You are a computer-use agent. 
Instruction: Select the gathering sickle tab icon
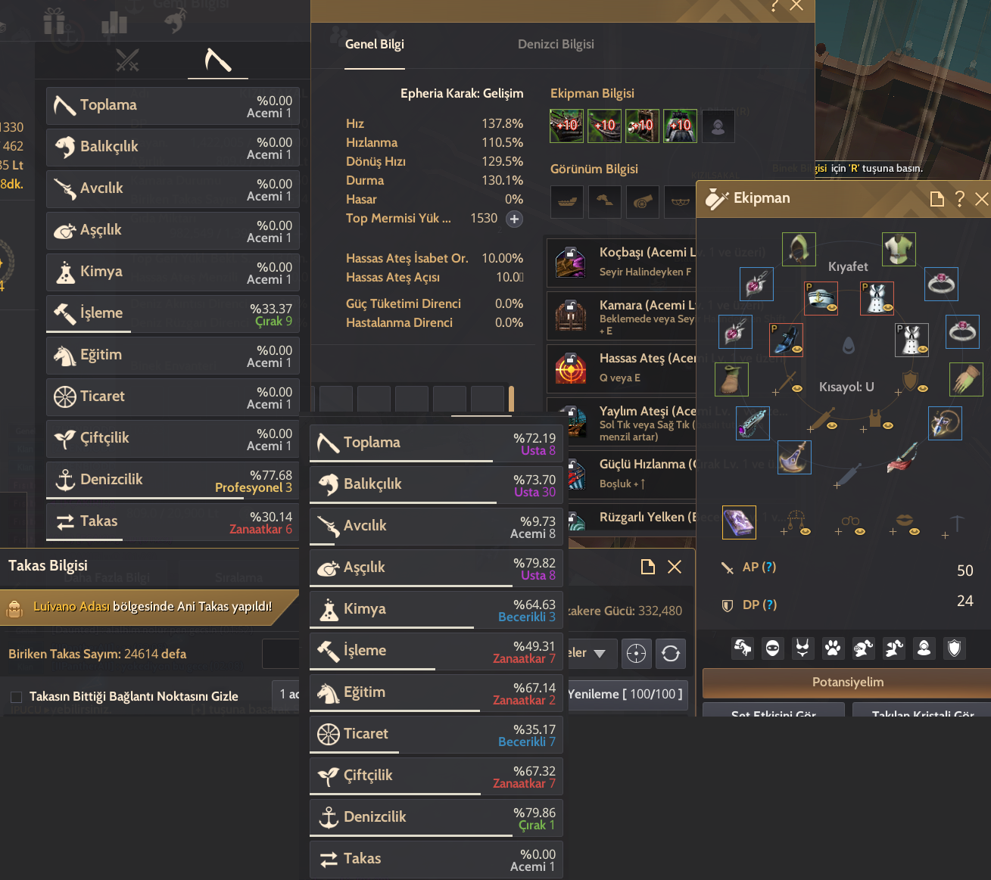218,60
